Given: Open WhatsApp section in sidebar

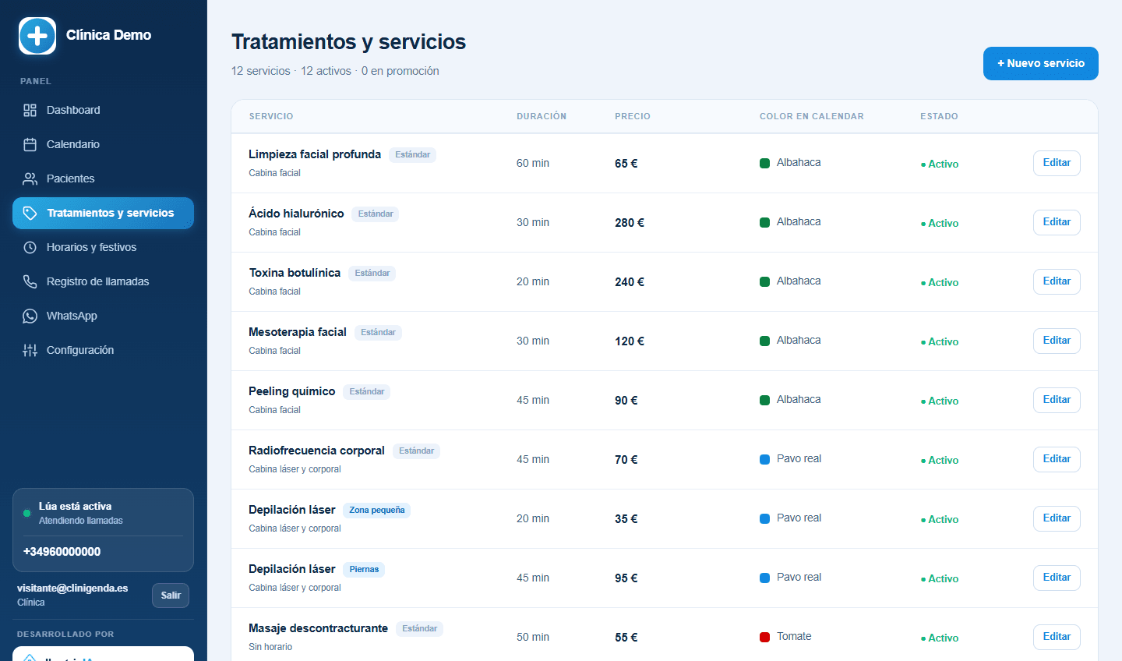Looking at the screenshot, I should click(103, 316).
